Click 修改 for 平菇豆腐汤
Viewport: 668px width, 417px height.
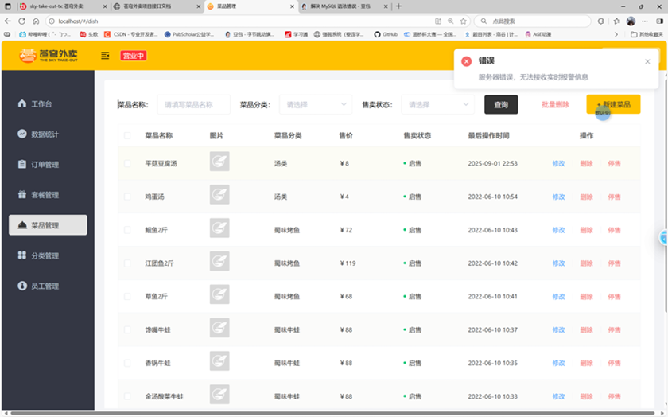(x=558, y=163)
